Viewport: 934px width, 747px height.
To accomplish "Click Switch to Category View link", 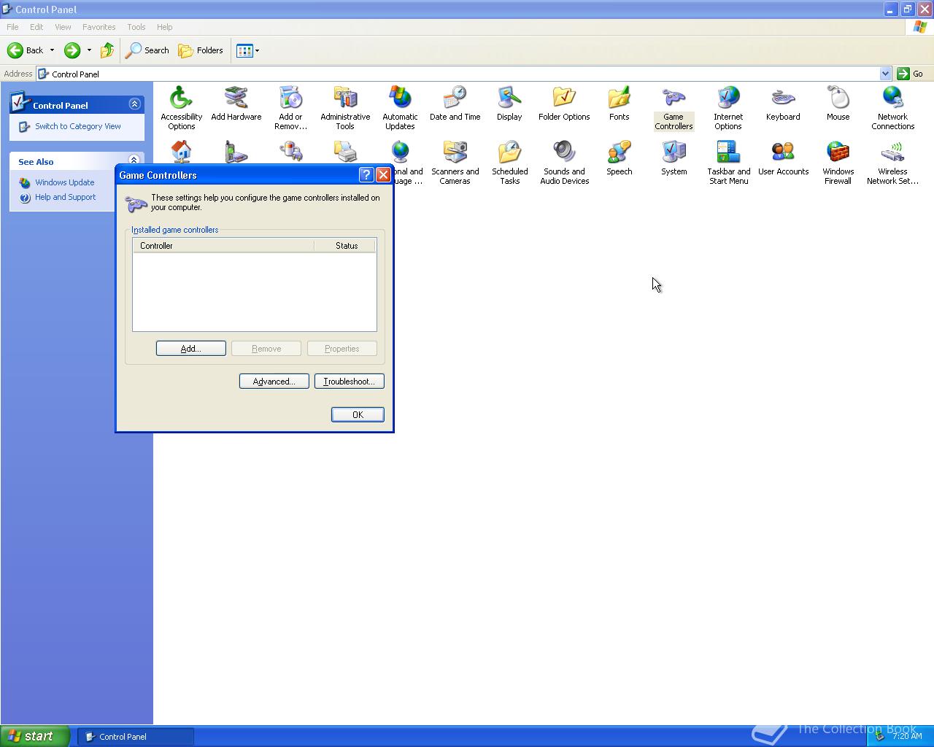I will (x=78, y=126).
